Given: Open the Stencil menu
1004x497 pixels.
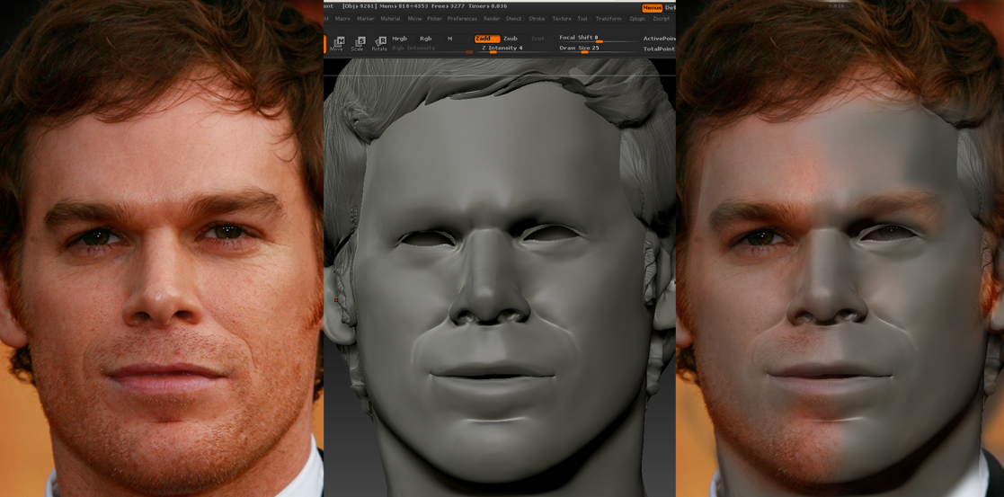Looking at the screenshot, I should (x=513, y=19).
